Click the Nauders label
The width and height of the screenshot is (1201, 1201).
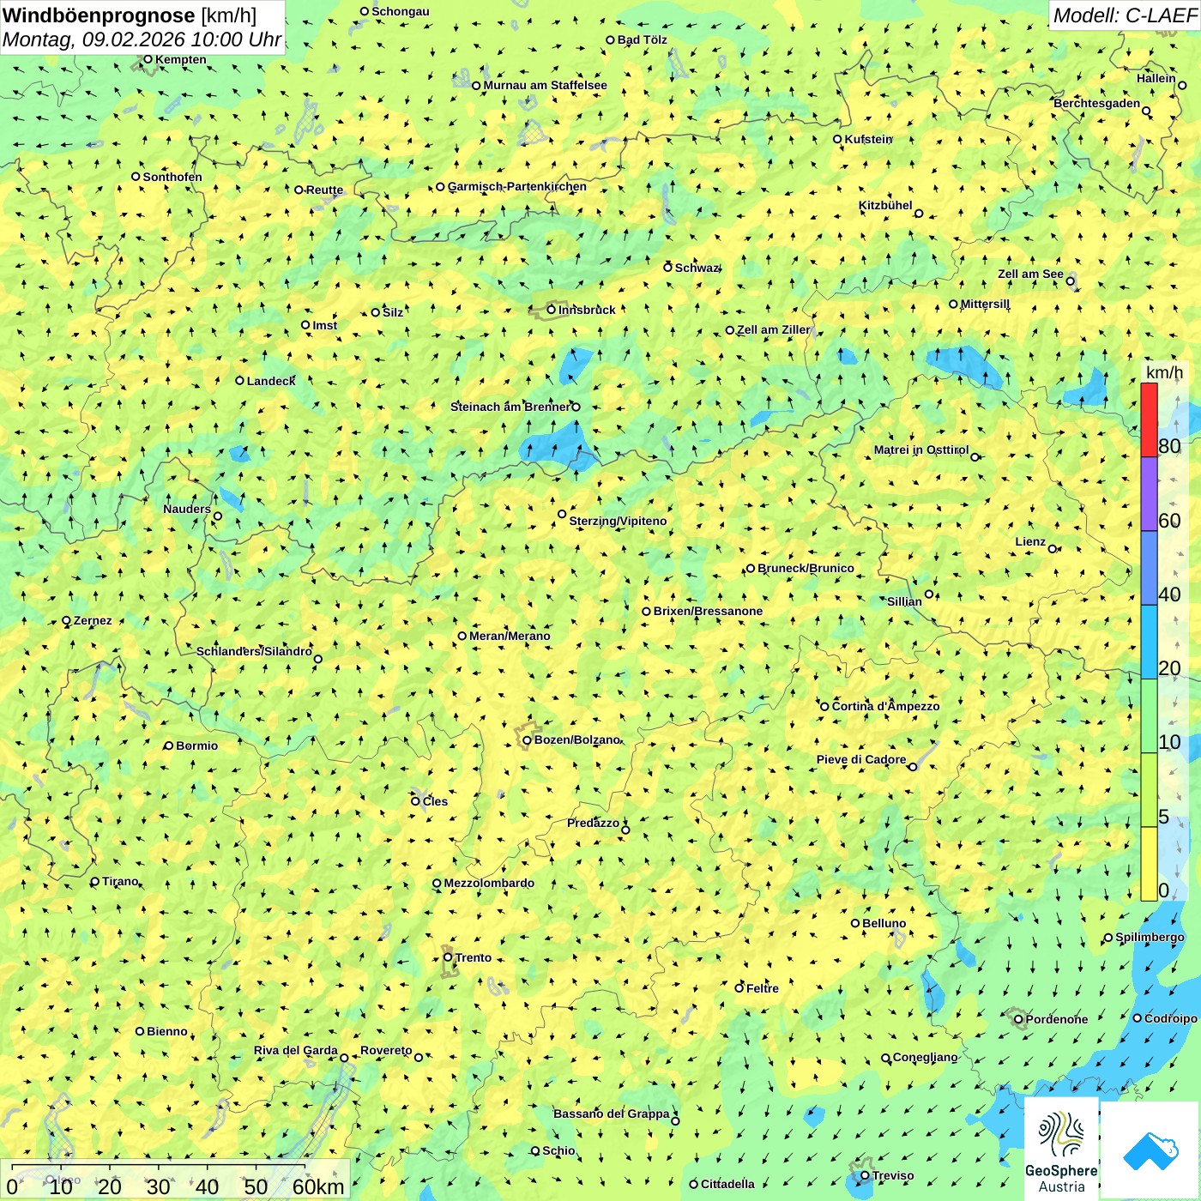[187, 509]
